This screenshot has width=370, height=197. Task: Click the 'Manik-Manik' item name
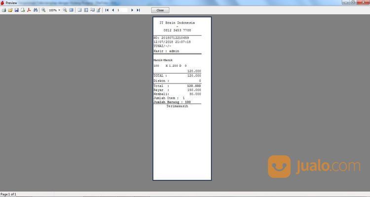(163, 60)
